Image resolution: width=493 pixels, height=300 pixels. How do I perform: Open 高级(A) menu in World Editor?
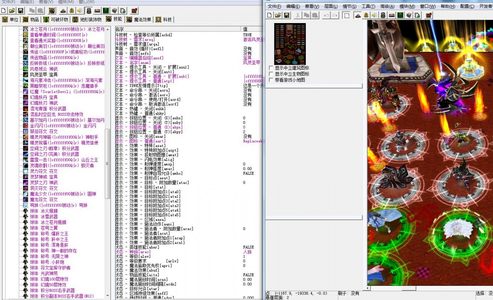pos(387,7)
